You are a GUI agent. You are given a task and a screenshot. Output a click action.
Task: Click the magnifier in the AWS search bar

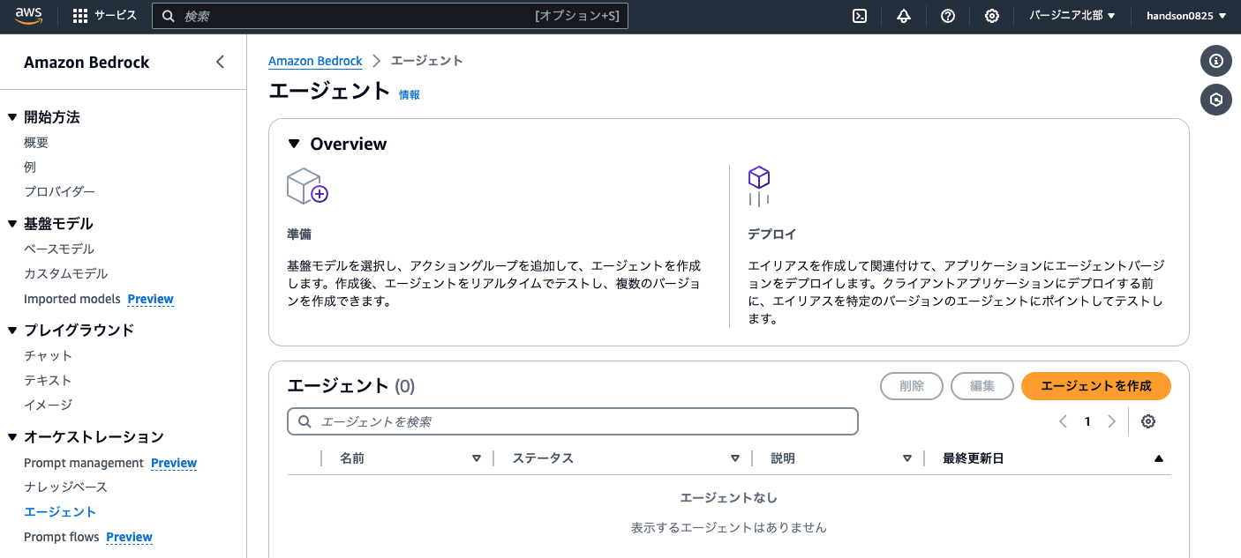coord(169,16)
